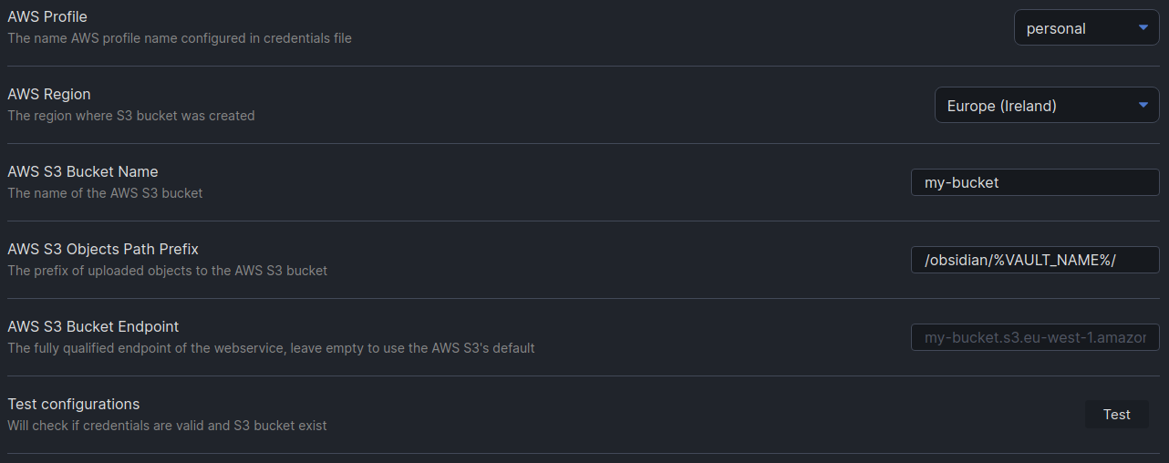1169x463 pixels.
Task: Click the description 'The name of the AWS S3 bucket'
Action: [x=105, y=193]
